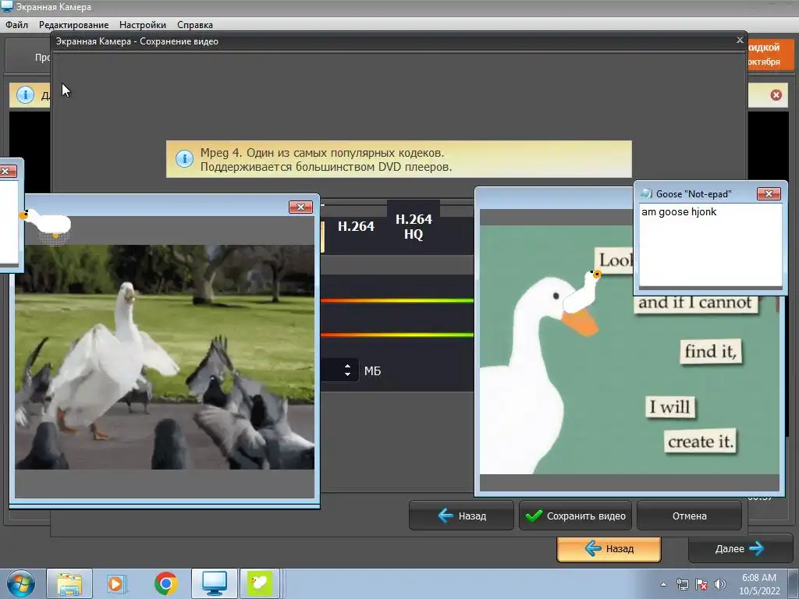The image size is (799, 599).
Task: Click the Отмена button
Action: pyautogui.click(x=689, y=516)
